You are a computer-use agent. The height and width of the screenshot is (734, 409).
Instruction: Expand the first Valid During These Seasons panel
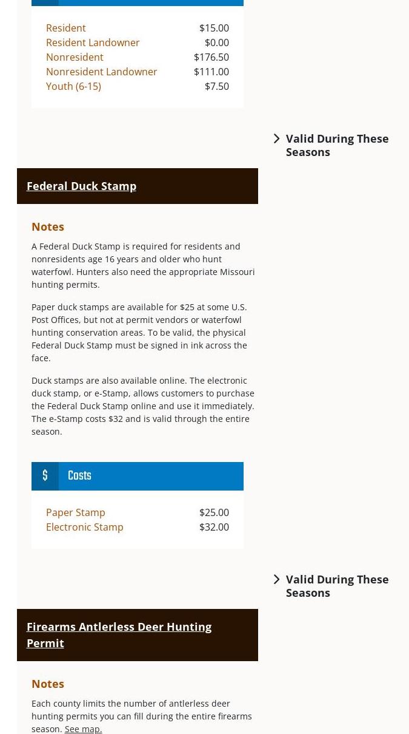[337, 145]
